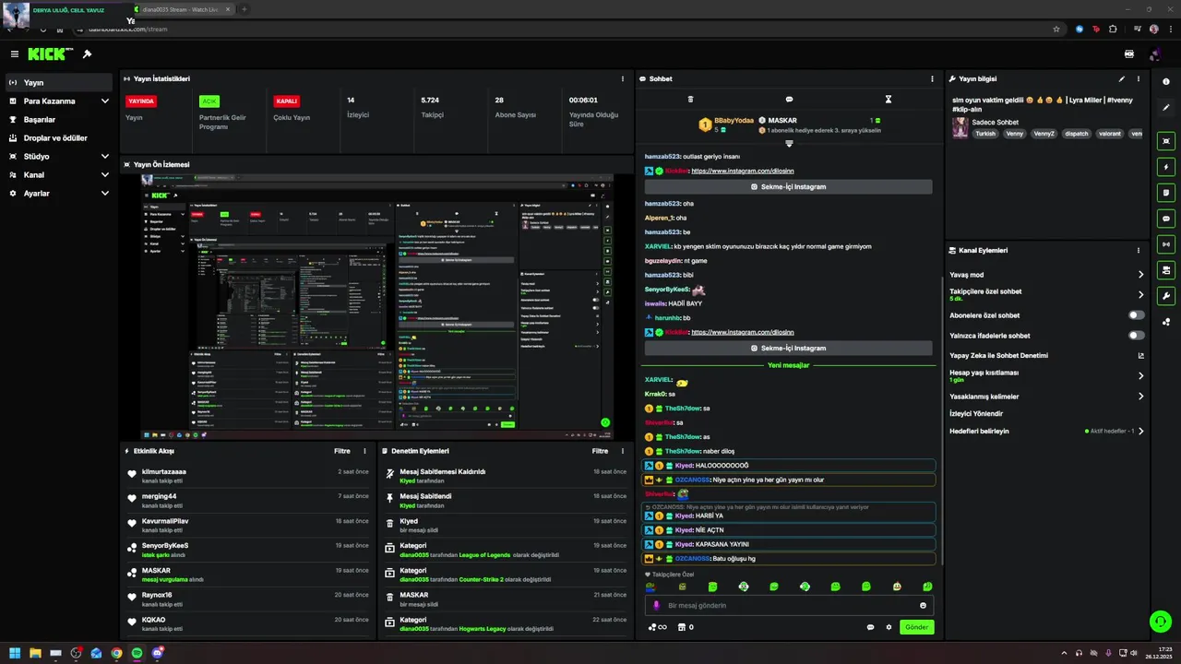This screenshot has width=1181, height=664.
Task: Open Chrome from the Windows taskbar
Action: coord(116,653)
